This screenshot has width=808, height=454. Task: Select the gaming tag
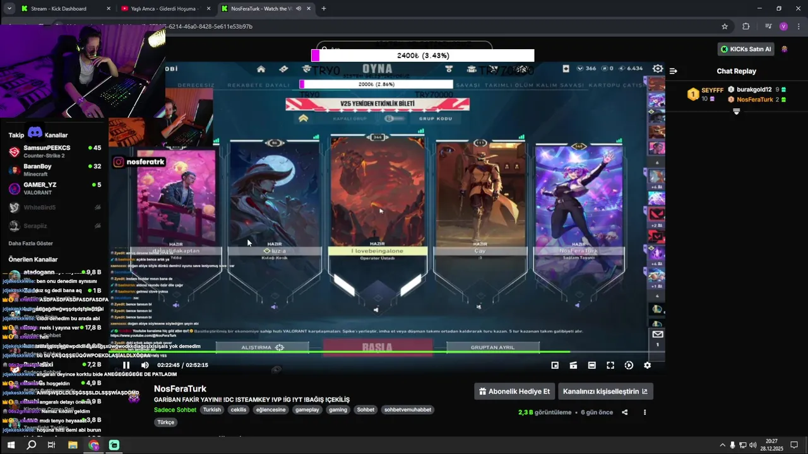[338, 410]
